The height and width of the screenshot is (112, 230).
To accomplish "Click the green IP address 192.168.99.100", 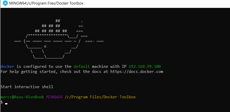I will (x=145, y=67).
